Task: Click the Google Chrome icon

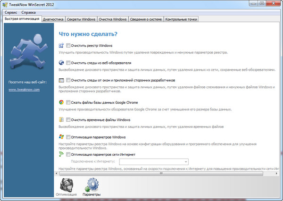Action: point(61,102)
